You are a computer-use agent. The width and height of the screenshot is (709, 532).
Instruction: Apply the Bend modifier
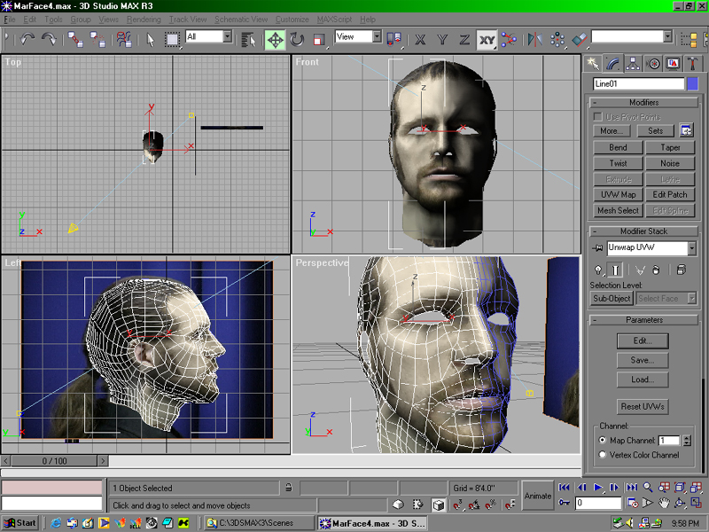click(618, 147)
